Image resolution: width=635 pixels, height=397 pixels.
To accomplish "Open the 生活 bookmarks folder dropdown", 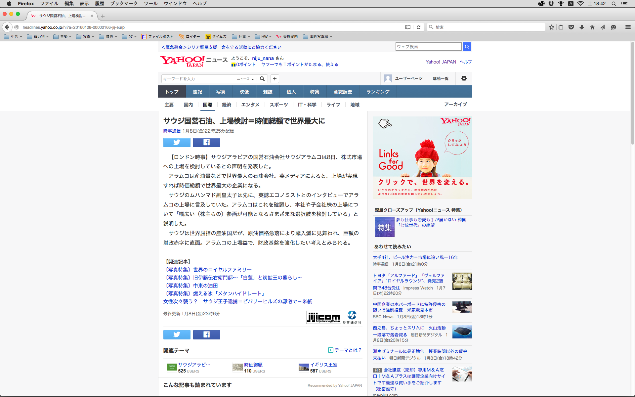I will point(13,37).
